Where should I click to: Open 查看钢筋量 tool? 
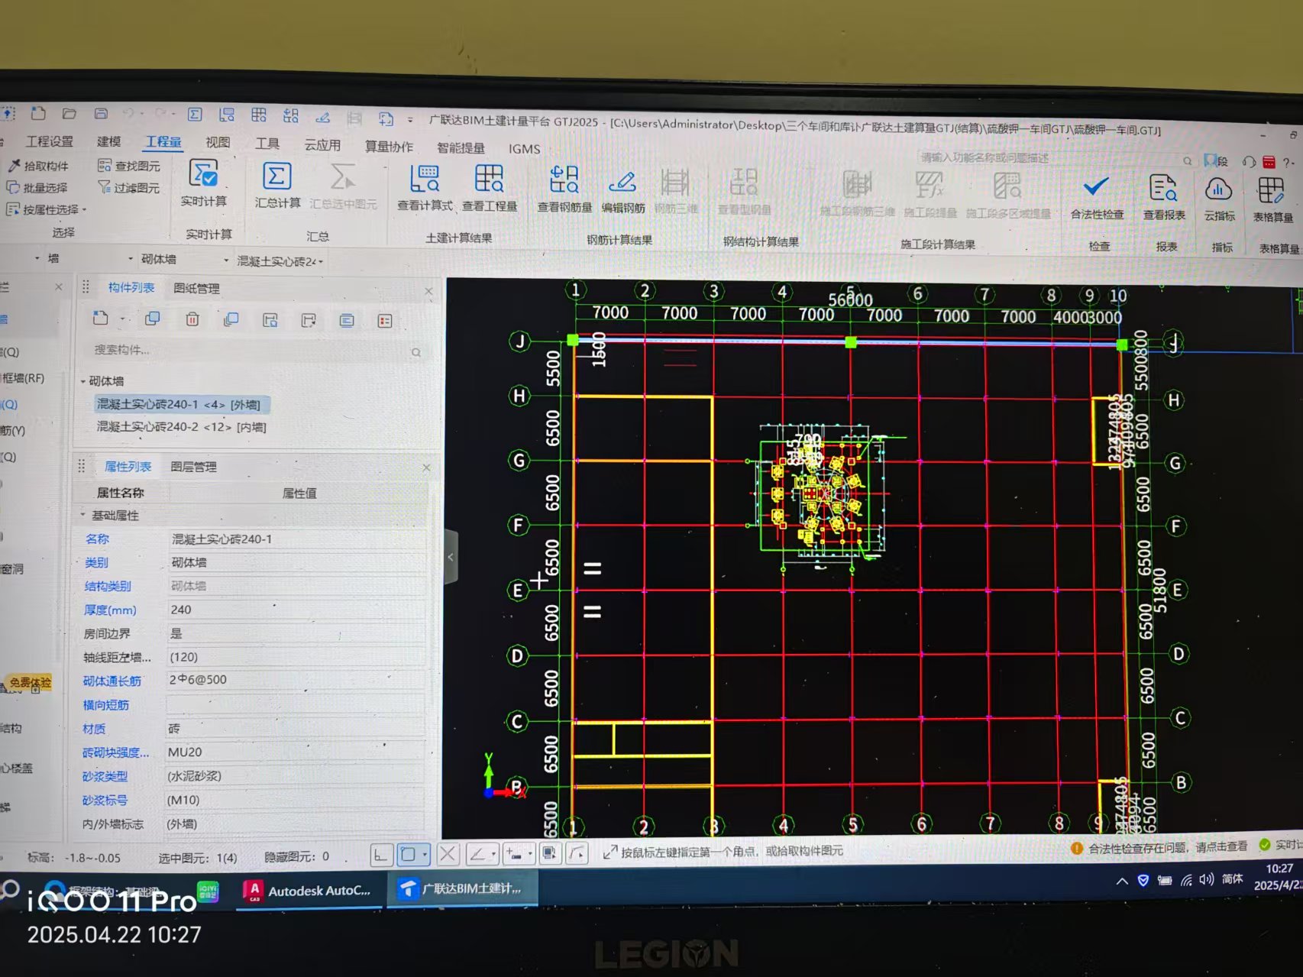coord(564,190)
